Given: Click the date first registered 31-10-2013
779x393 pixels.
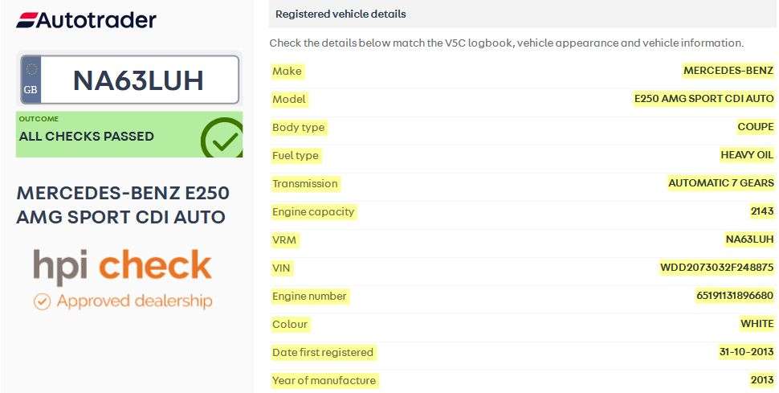Looking at the screenshot, I should pos(746,352).
